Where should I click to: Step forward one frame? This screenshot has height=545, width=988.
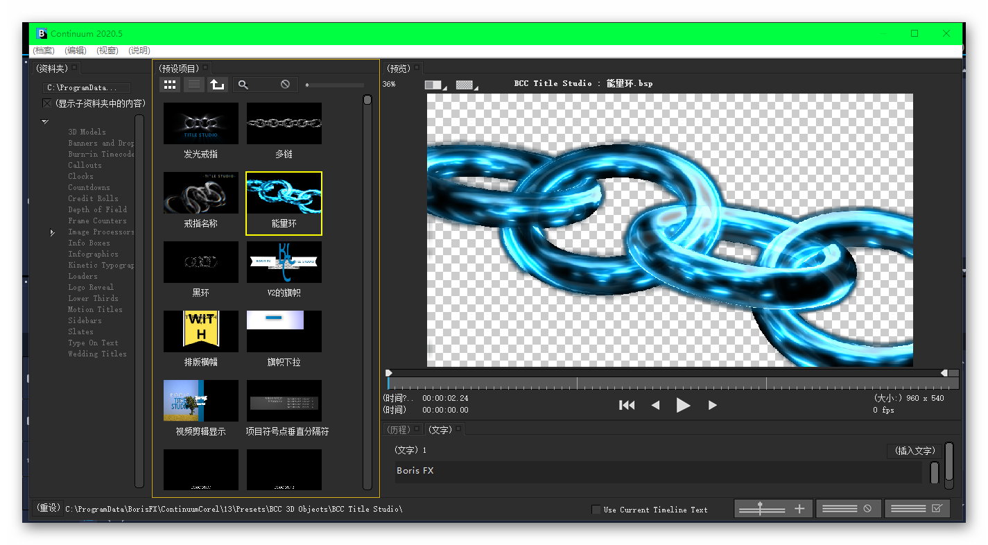[712, 405]
